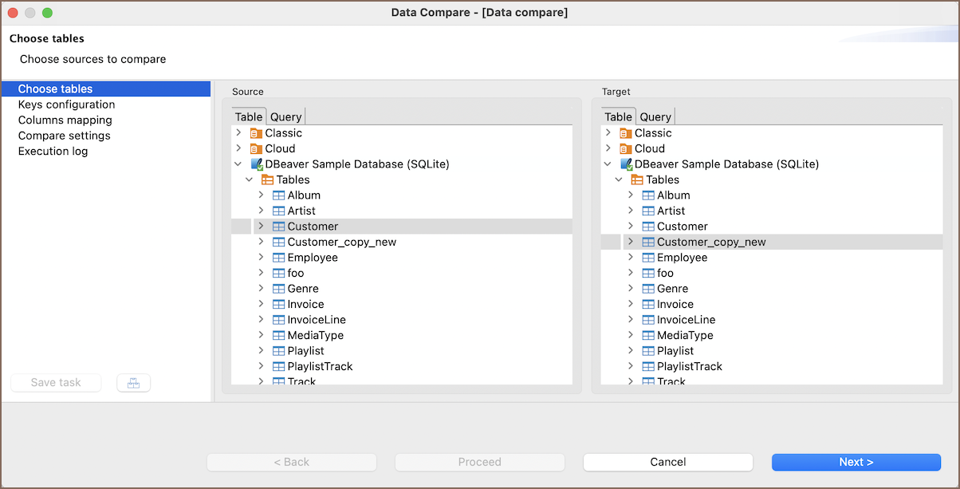Click the Invoice table icon in Target
The height and width of the screenshot is (489, 960).
point(647,305)
